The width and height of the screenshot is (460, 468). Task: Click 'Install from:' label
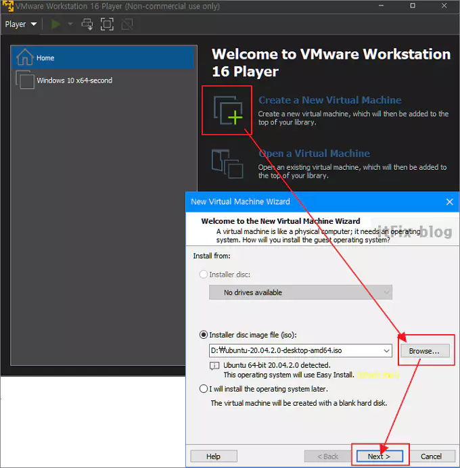coord(212,256)
